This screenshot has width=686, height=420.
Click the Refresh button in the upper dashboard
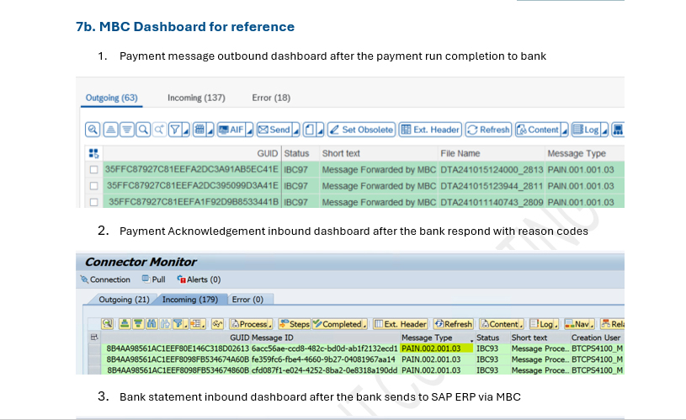(489, 130)
